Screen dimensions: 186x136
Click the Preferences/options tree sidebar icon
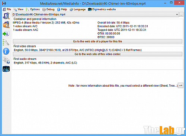coord(6,42)
